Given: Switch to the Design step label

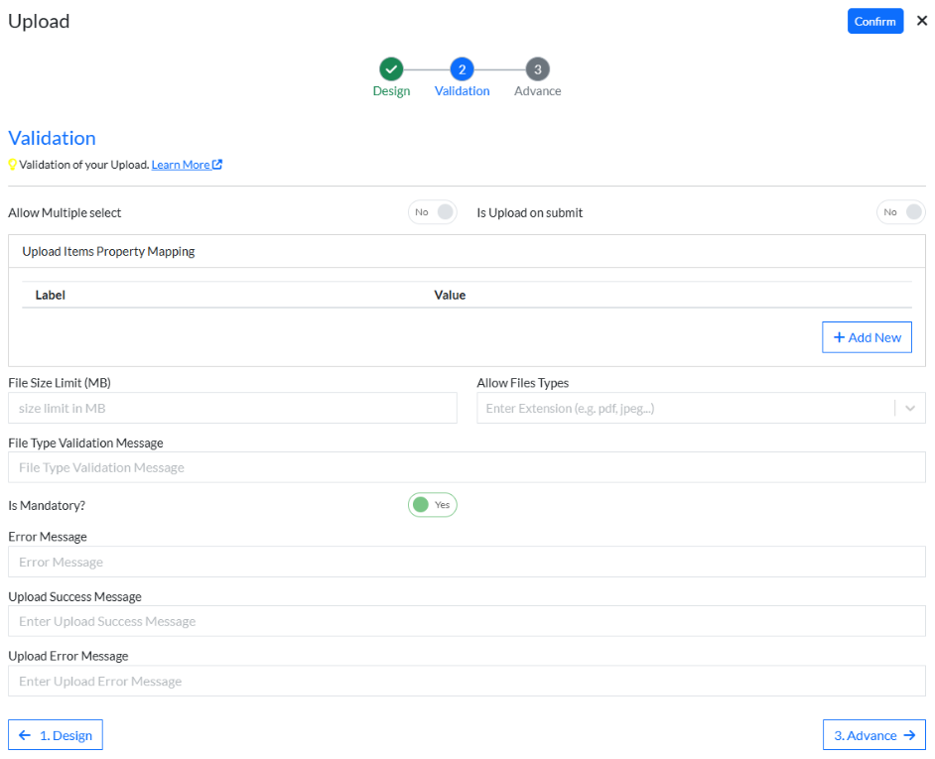Looking at the screenshot, I should click(x=391, y=91).
